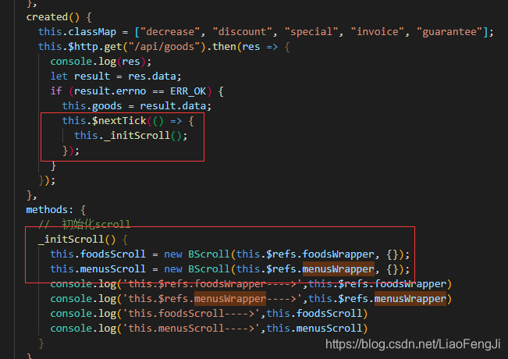Click the "invoice" string in classMap array
508x359 pixels.
[378, 32]
